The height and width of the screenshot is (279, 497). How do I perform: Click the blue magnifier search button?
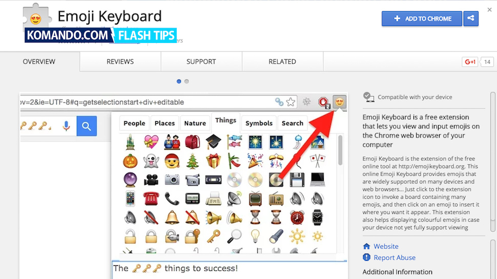tap(87, 126)
